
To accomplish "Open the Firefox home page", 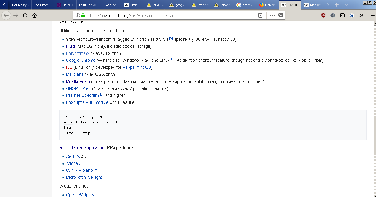I will pyautogui.click(x=35, y=15).
